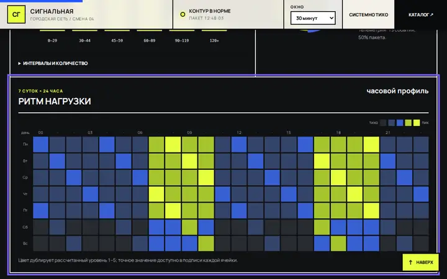This screenshot has height=279, width=447.
Task: Select the Monday 00:00 blue heatmap cell
Action: click(x=41, y=144)
